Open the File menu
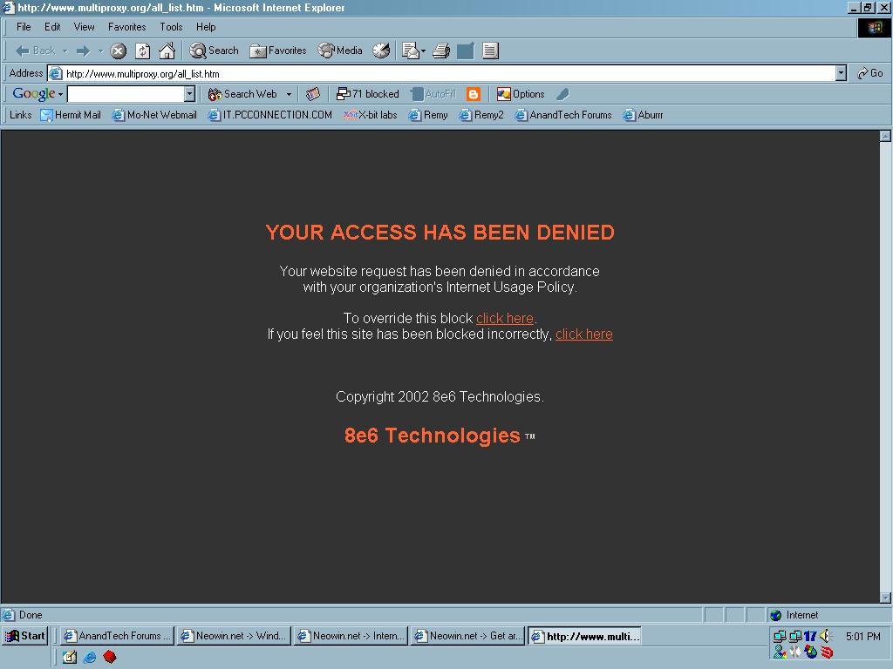The image size is (893, 669). point(24,27)
